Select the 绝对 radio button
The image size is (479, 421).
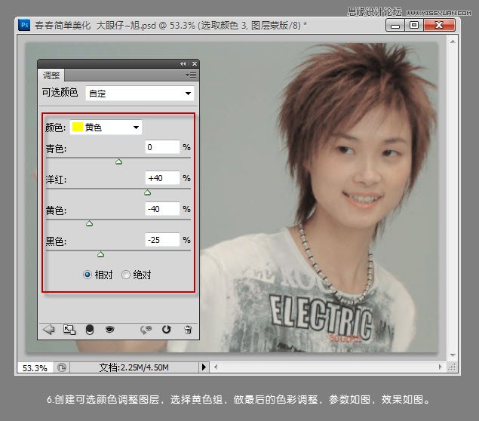coord(126,275)
